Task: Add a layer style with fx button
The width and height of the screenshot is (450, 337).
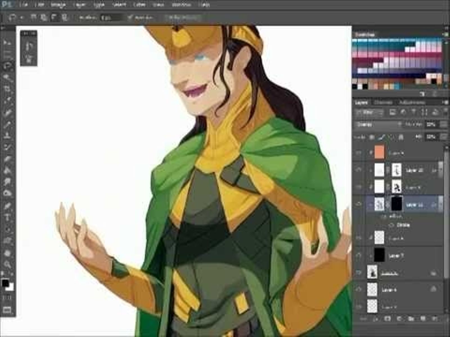Action: tap(376, 319)
